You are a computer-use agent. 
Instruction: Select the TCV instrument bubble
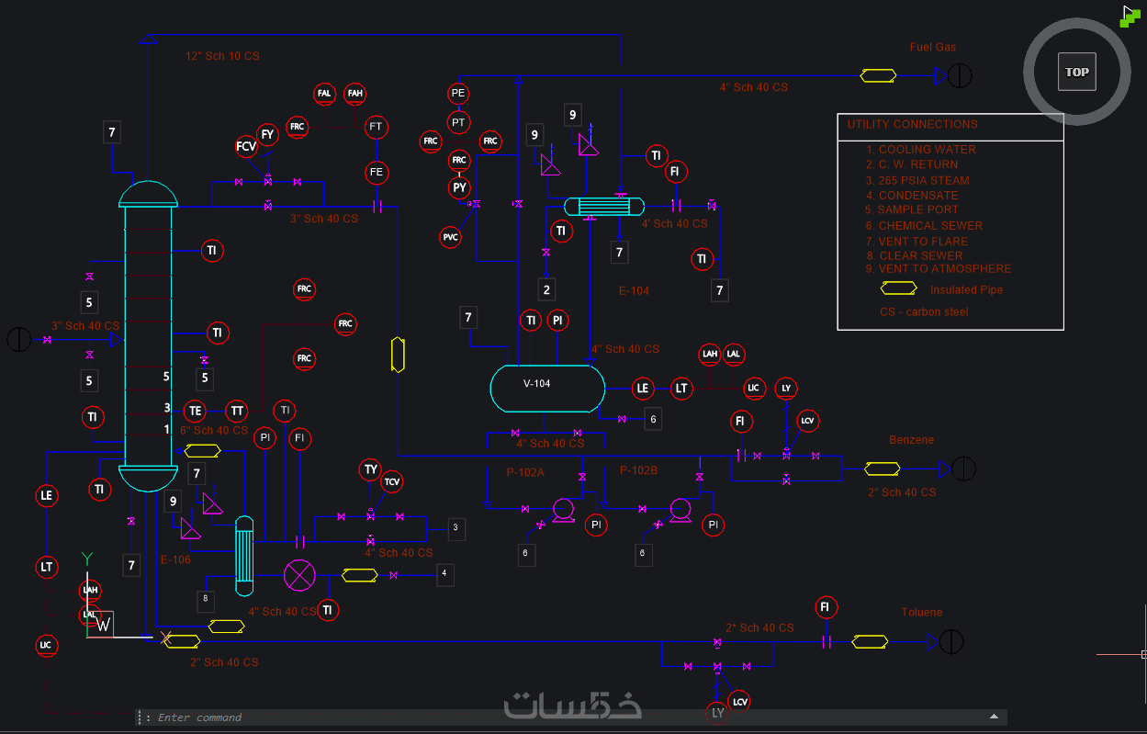coord(392,481)
